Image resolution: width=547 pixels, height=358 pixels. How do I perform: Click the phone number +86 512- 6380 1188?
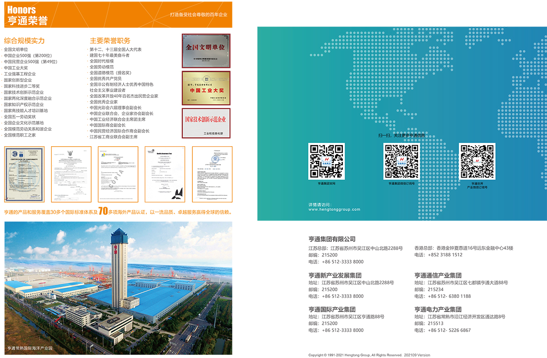click(x=449, y=296)
